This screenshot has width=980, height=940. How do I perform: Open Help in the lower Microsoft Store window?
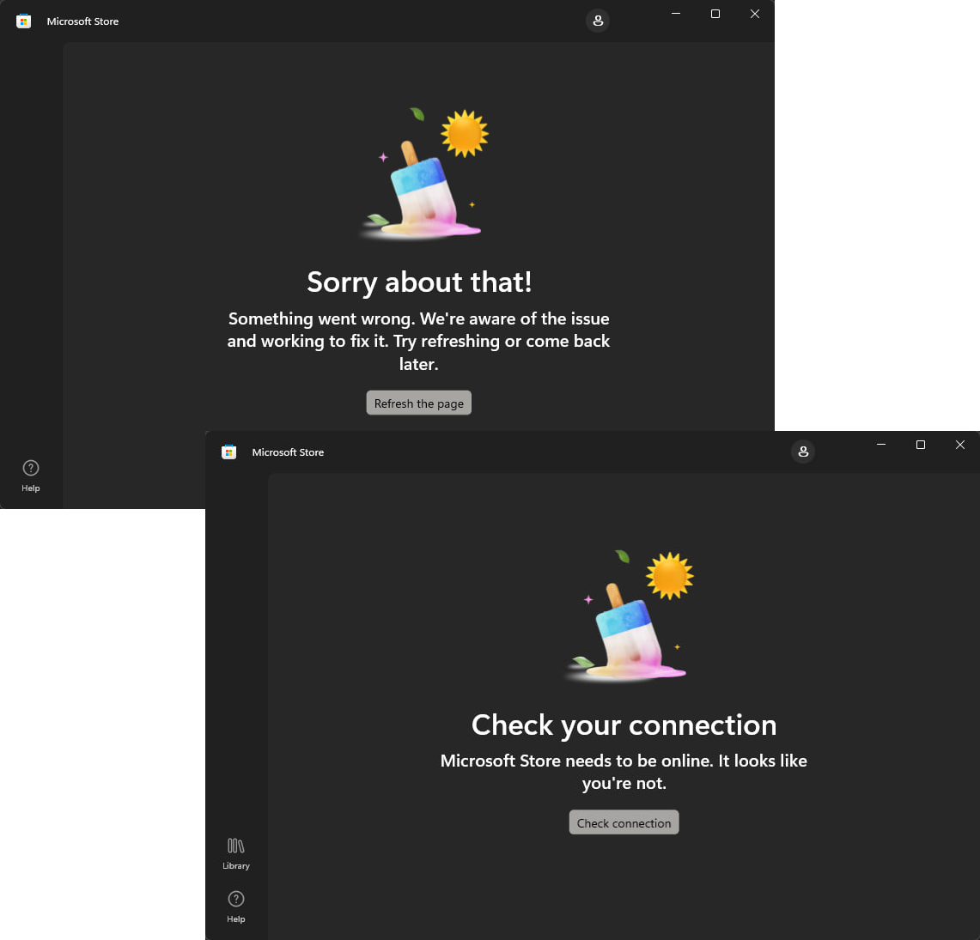[x=235, y=907]
